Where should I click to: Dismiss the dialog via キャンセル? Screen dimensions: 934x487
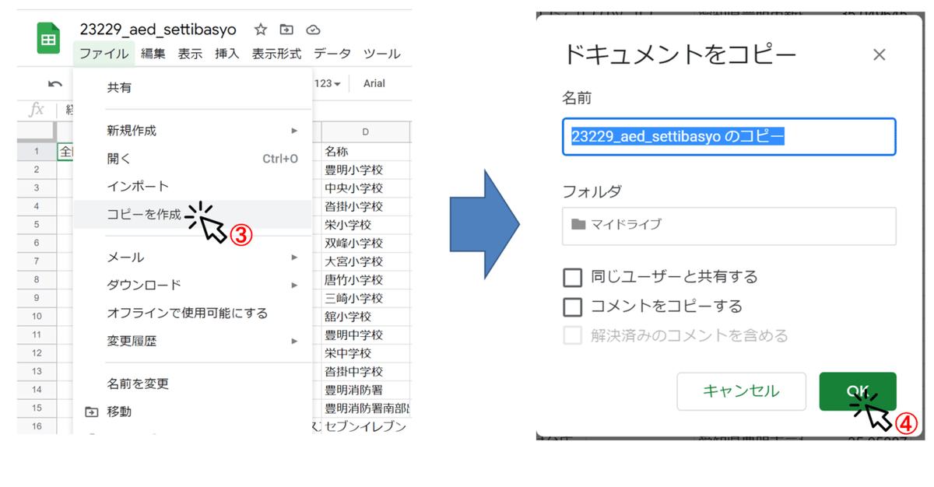click(x=741, y=391)
